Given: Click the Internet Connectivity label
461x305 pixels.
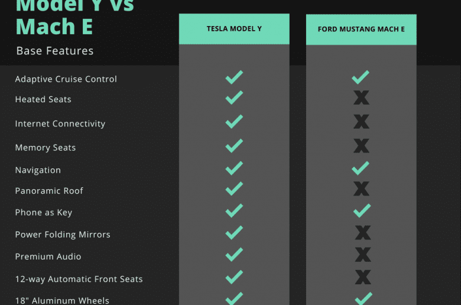Looking at the screenshot, I should (x=60, y=124).
